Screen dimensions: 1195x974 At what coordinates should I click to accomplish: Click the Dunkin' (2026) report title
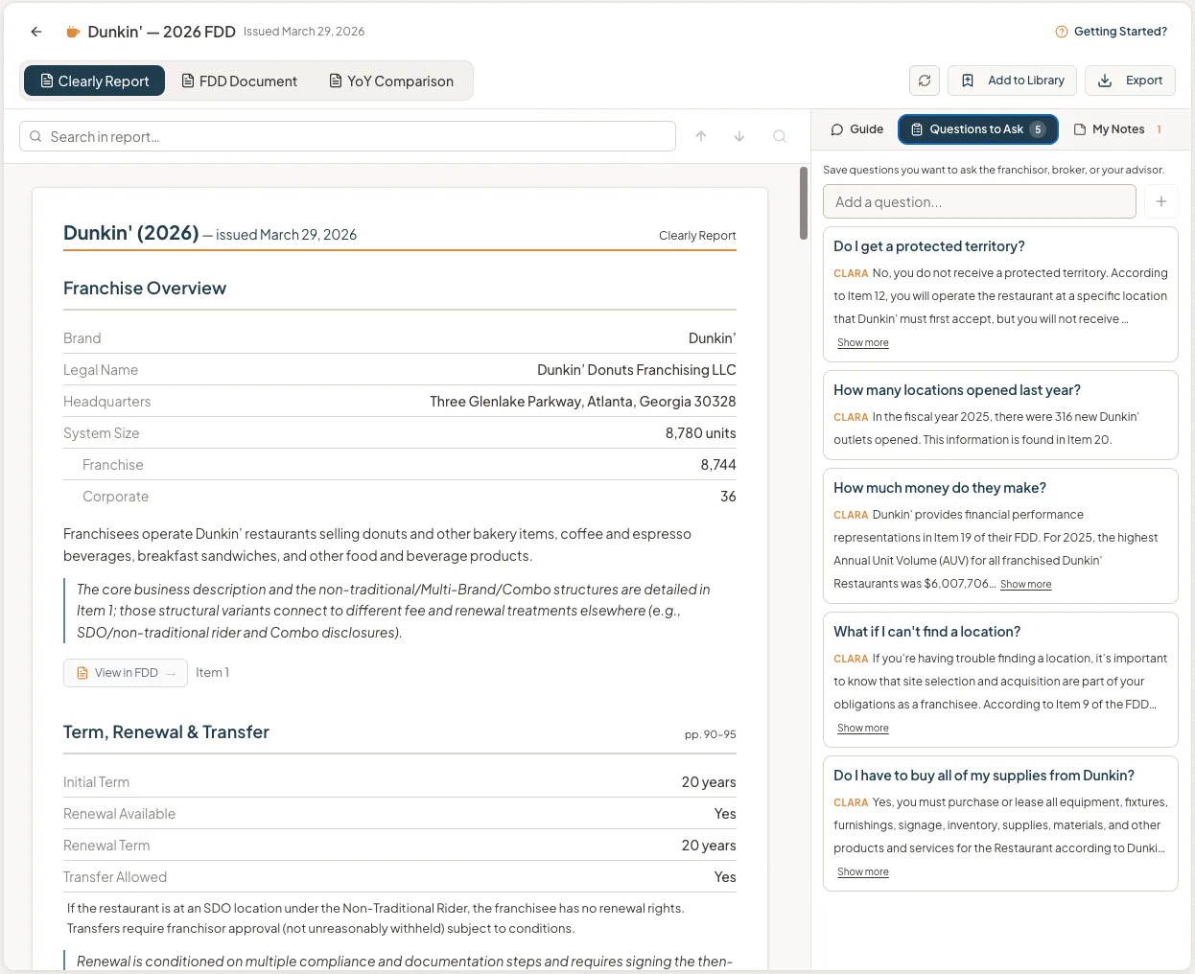131,233
